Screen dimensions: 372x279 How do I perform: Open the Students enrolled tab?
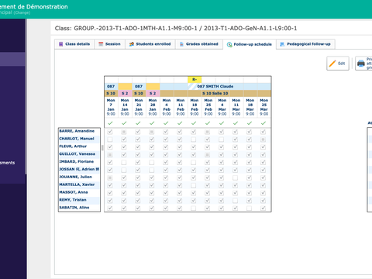tap(150, 44)
